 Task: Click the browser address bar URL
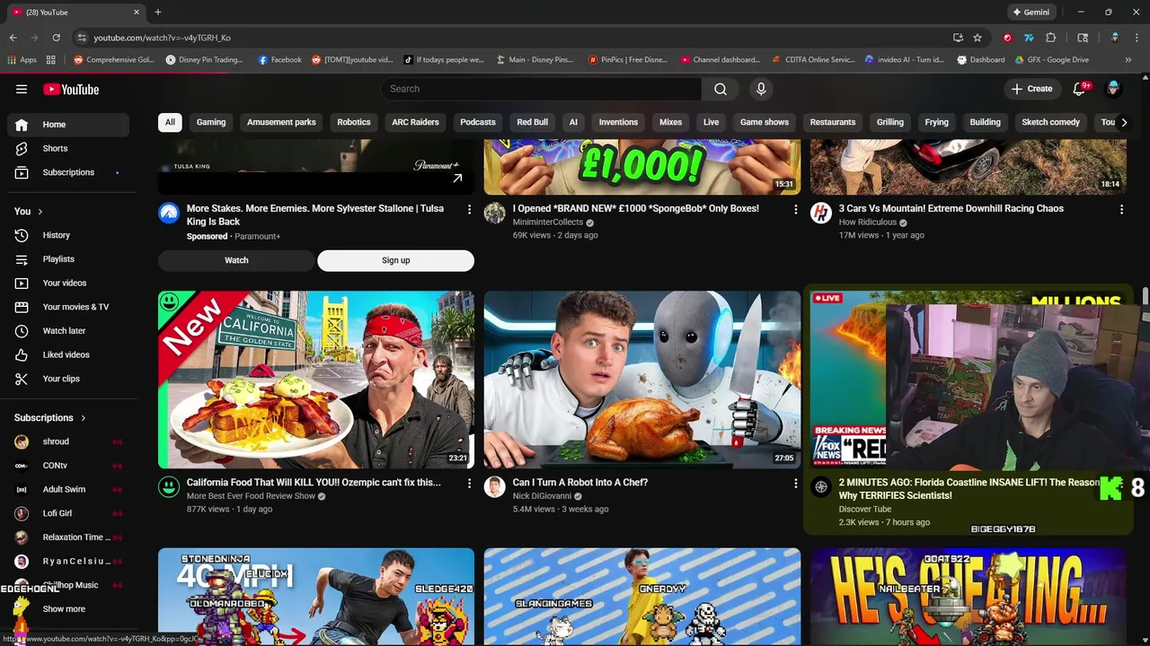163,38
